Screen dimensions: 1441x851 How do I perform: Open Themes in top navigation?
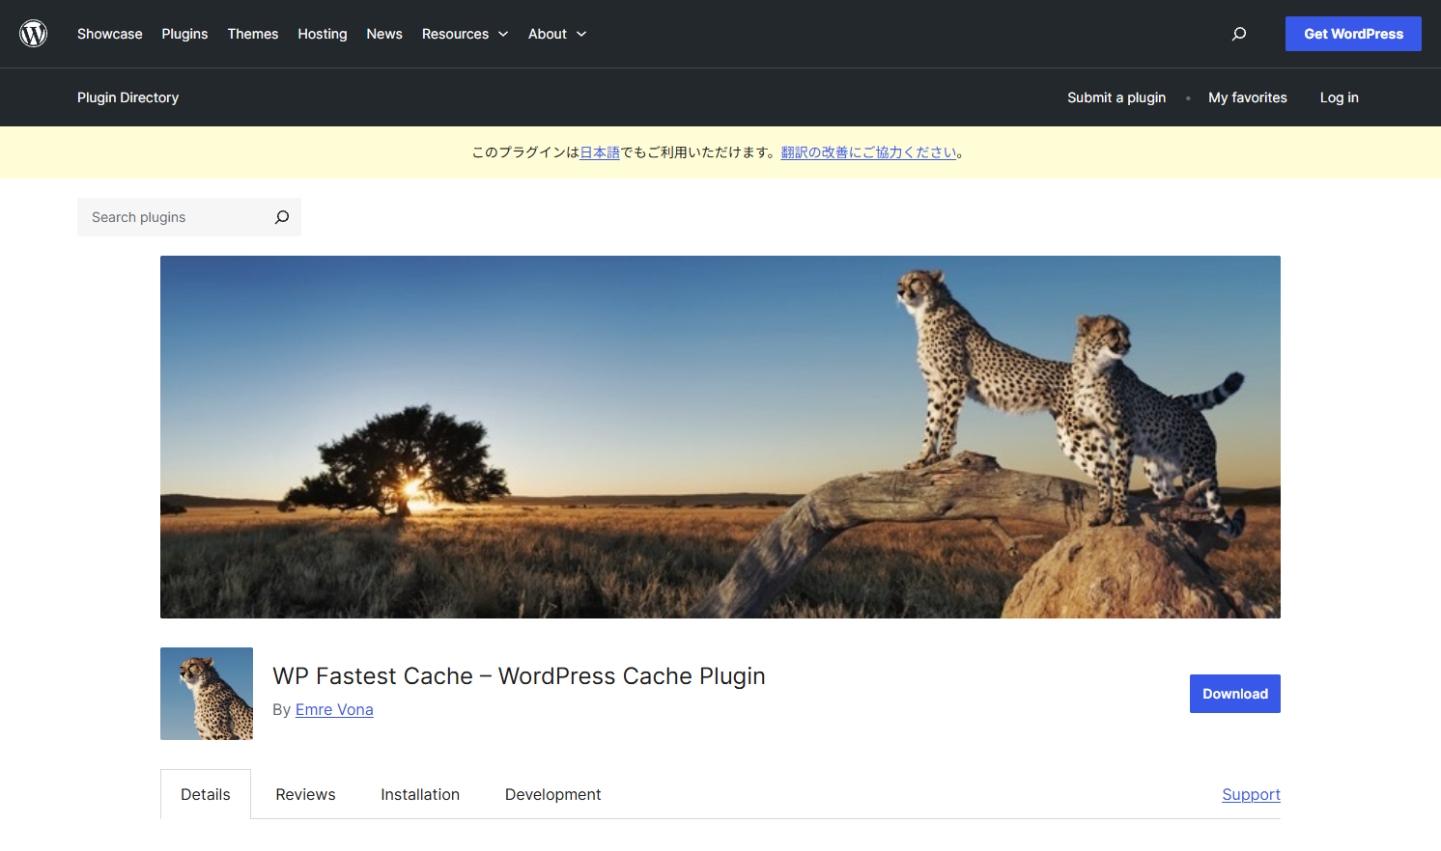253,34
